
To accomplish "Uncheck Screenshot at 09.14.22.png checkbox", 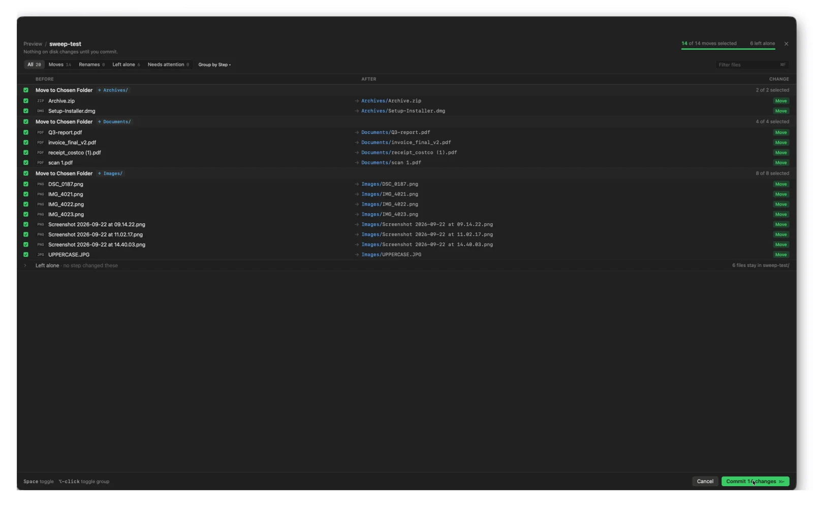I will click(26, 224).
